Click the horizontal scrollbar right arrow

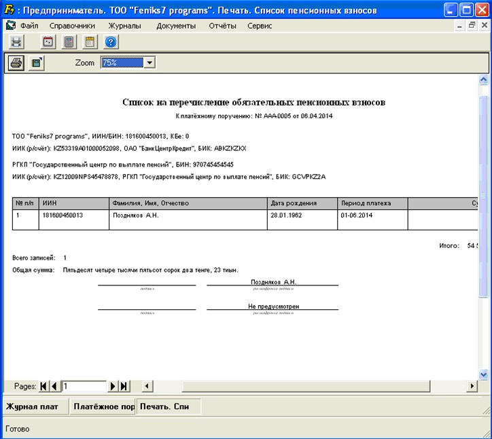(472, 386)
